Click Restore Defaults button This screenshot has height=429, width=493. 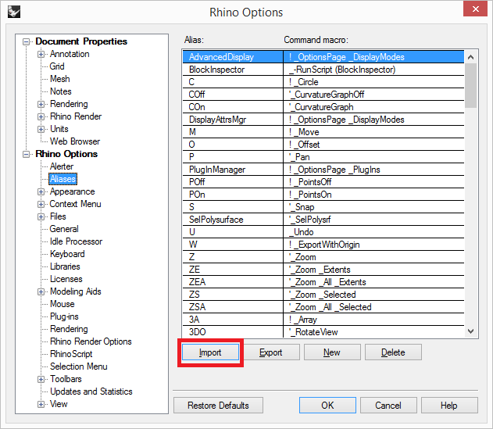(x=218, y=405)
